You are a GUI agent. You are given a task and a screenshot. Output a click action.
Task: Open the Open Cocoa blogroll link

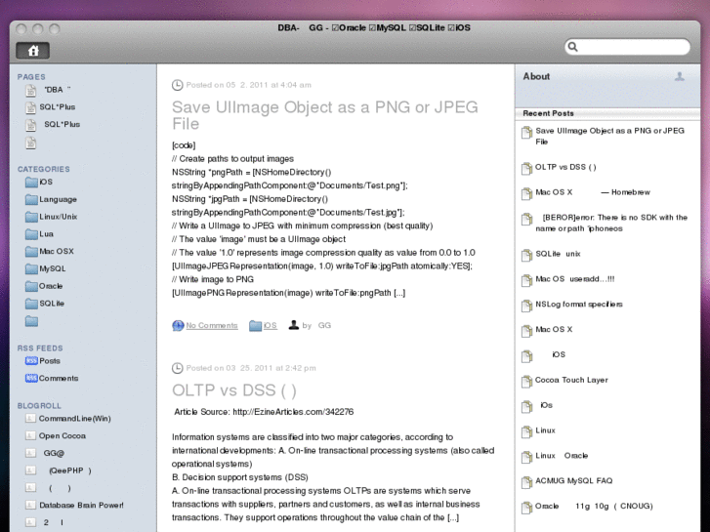(x=62, y=436)
